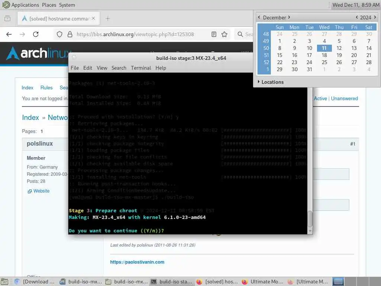Screen dimensions: 381x286
Task: Switch to 'build-iso sta...' terminal taskbar entry
Action: click(x=172, y=282)
